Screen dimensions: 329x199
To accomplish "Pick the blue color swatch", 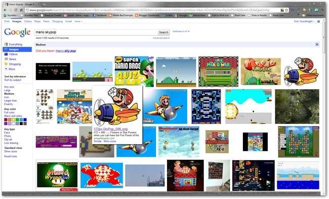I will (x=25, y=119).
